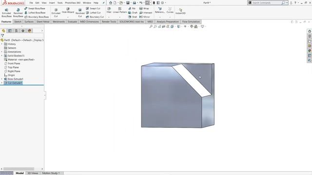Switch to the Flow Simulation tab
The height and width of the screenshot is (175, 312).
(191, 21)
